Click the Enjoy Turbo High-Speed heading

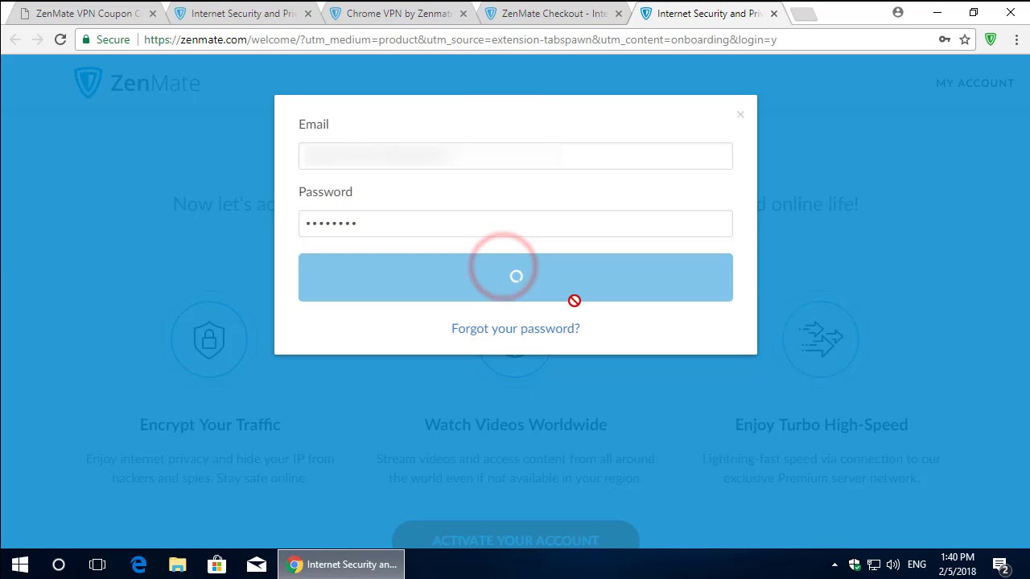[821, 425]
